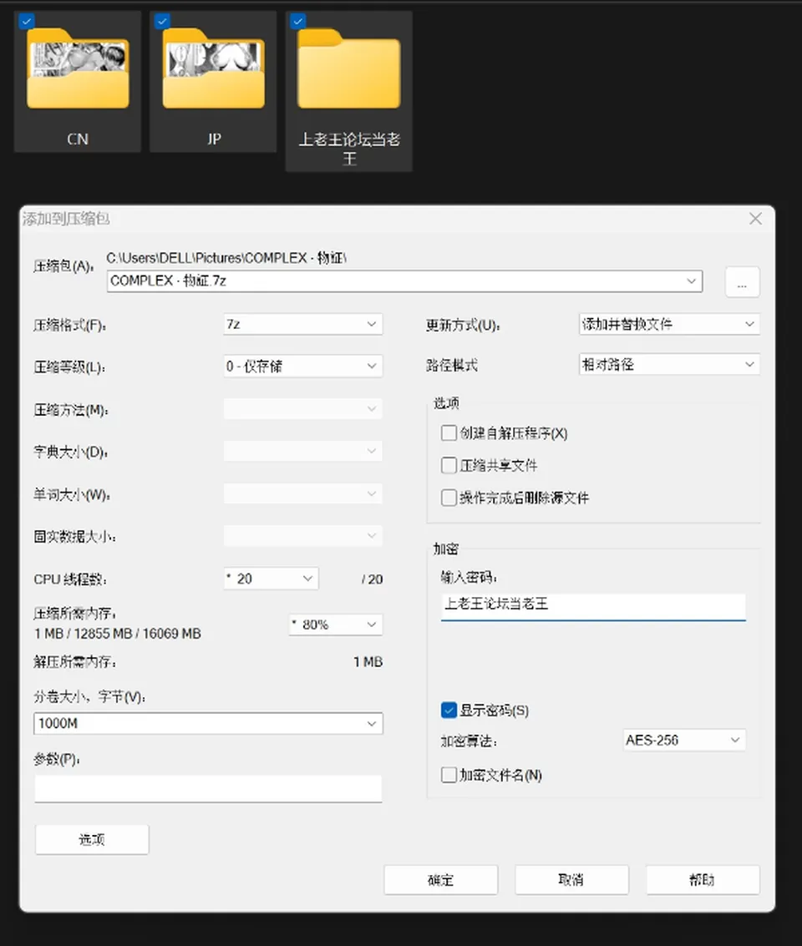The height and width of the screenshot is (946, 802).
Task: Open the 80% memory usage dropdown
Action: click(x=336, y=625)
